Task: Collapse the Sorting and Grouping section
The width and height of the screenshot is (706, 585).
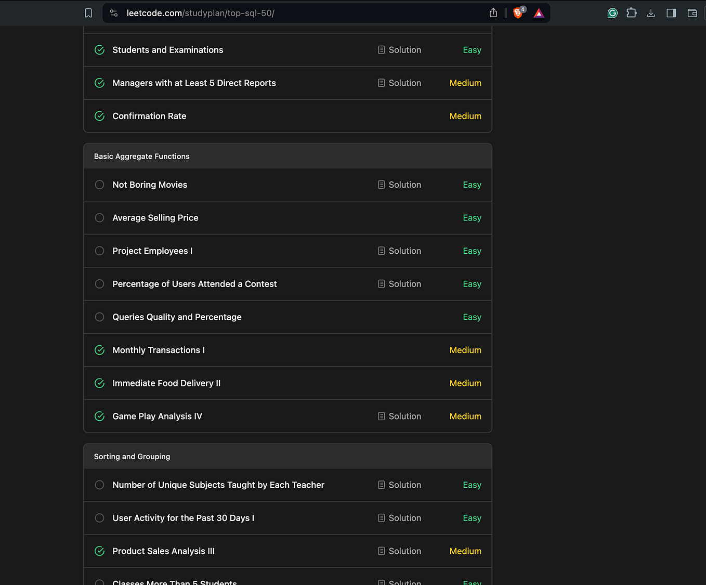Action: point(287,456)
